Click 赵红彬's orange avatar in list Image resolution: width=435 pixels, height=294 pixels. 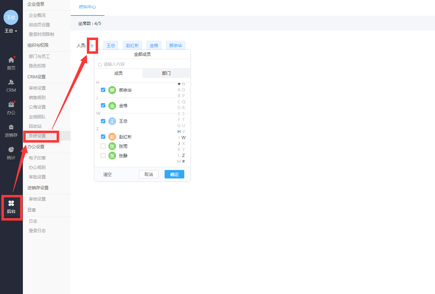[112, 137]
